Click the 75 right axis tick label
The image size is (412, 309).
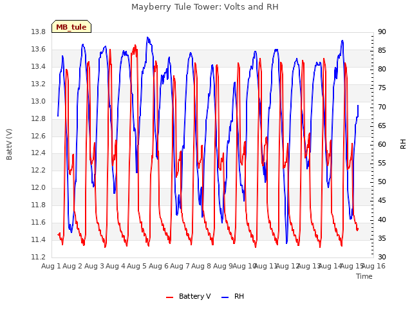382,88
